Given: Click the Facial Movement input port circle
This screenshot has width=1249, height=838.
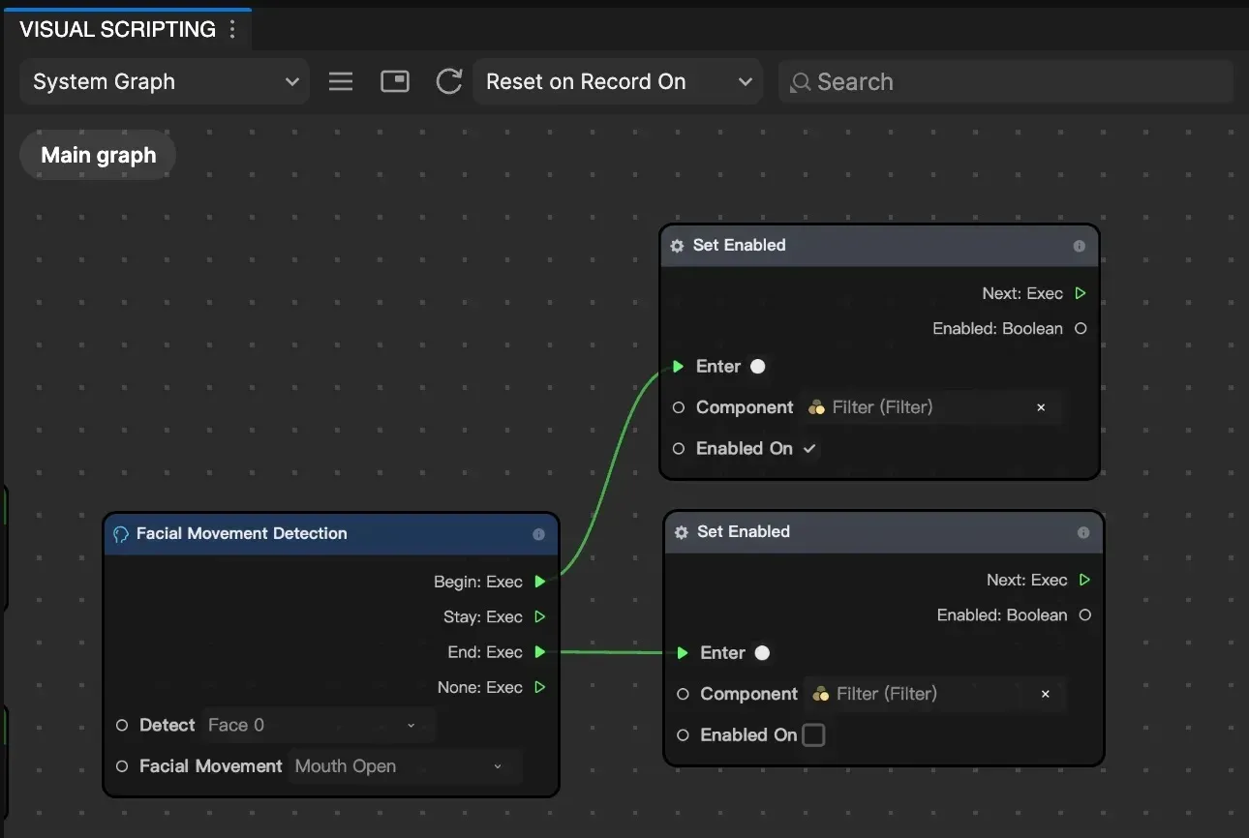Looking at the screenshot, I should [x=122, y=766].
